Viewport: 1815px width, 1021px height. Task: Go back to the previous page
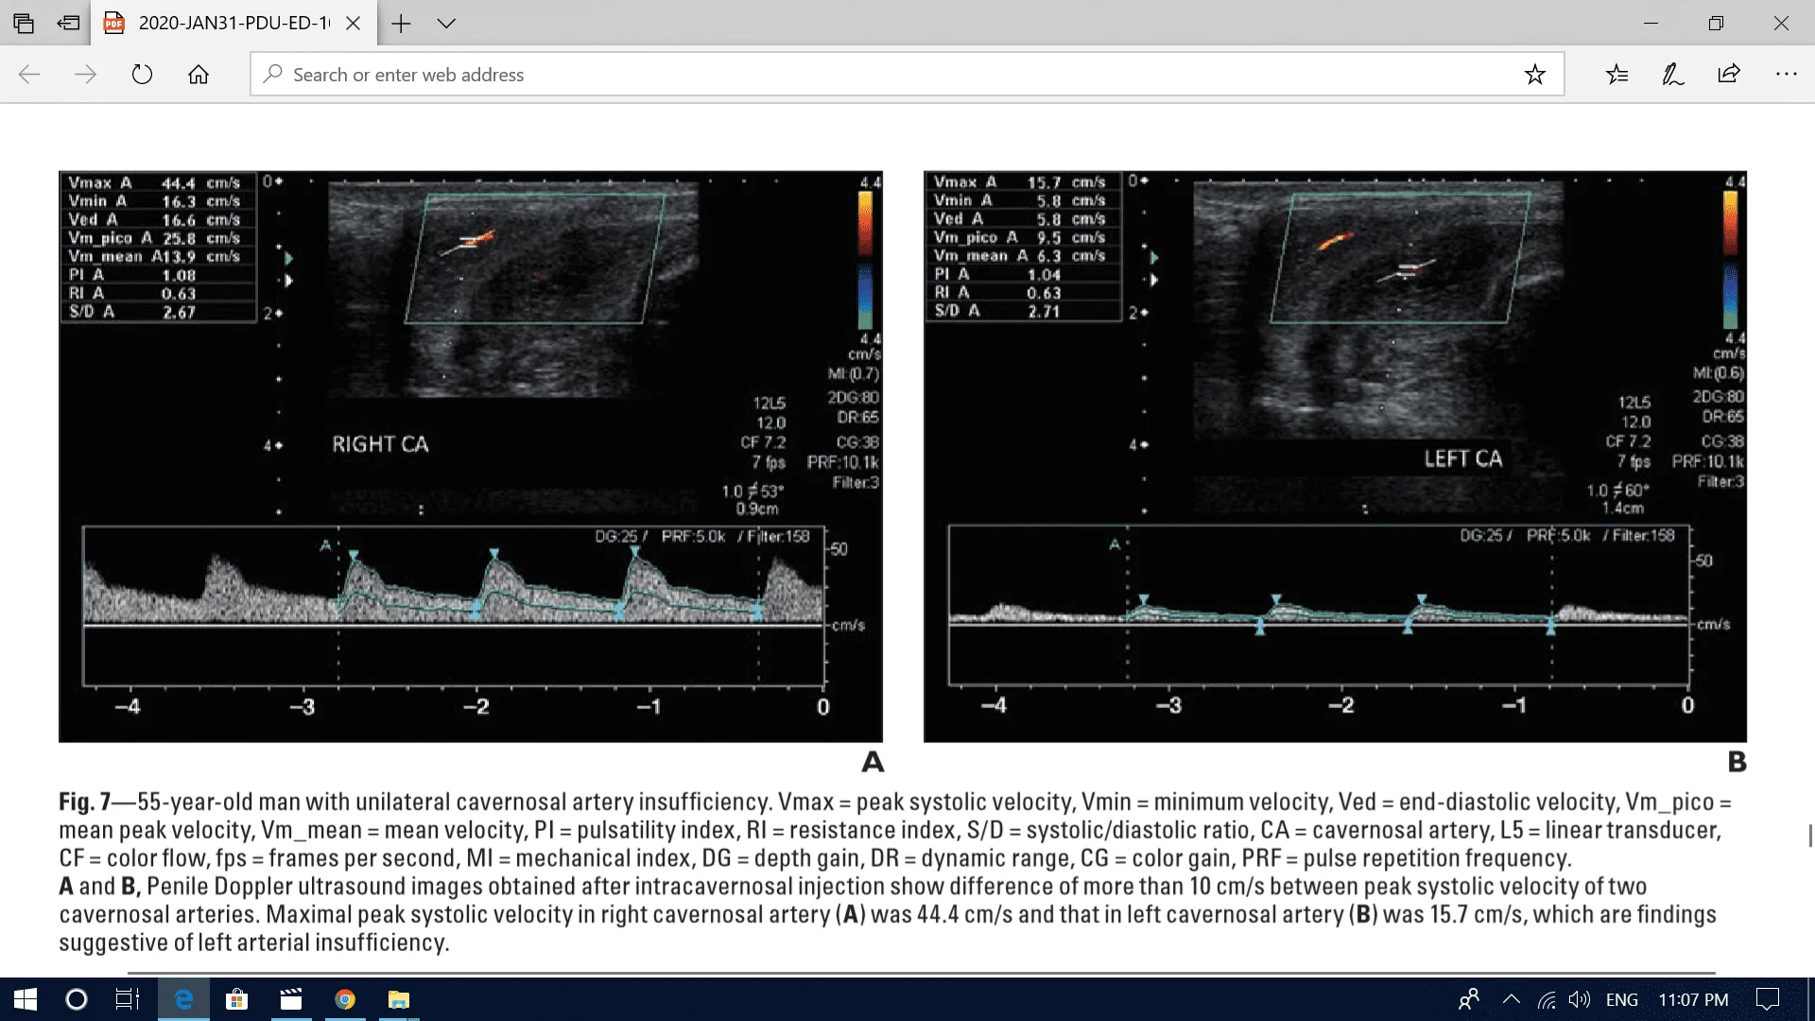[x=30, y=75]
